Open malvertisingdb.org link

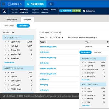(x=48, y=57)
